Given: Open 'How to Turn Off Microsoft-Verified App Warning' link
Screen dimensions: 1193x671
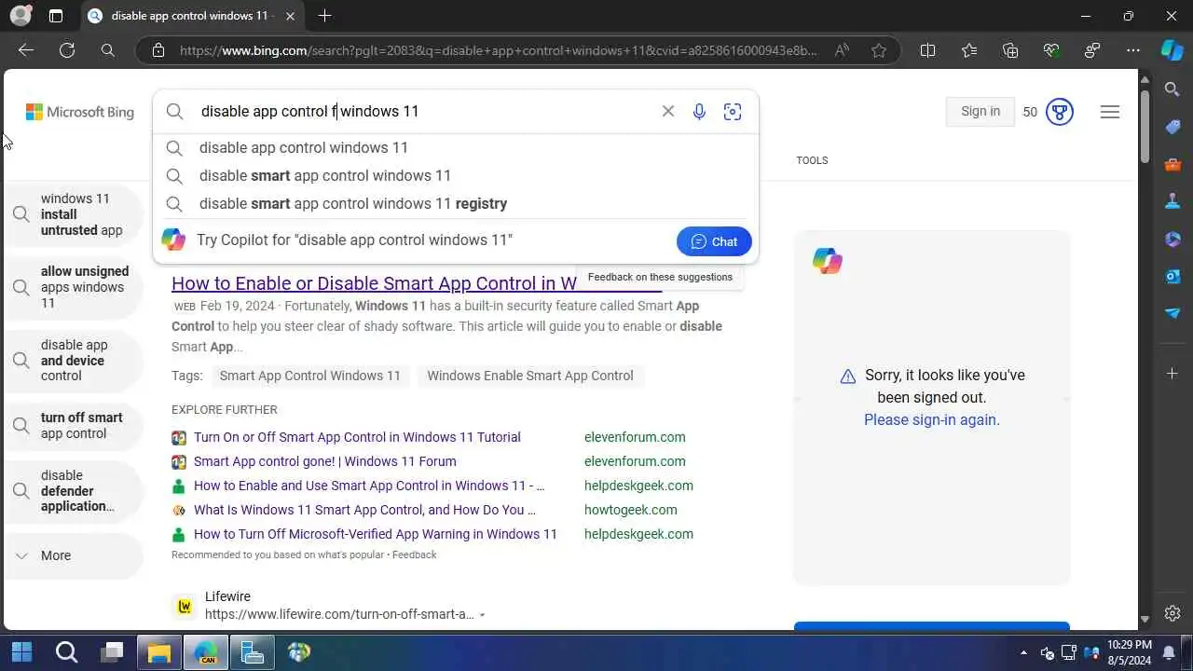Looking at the screenshot, I should pos(375,534).
